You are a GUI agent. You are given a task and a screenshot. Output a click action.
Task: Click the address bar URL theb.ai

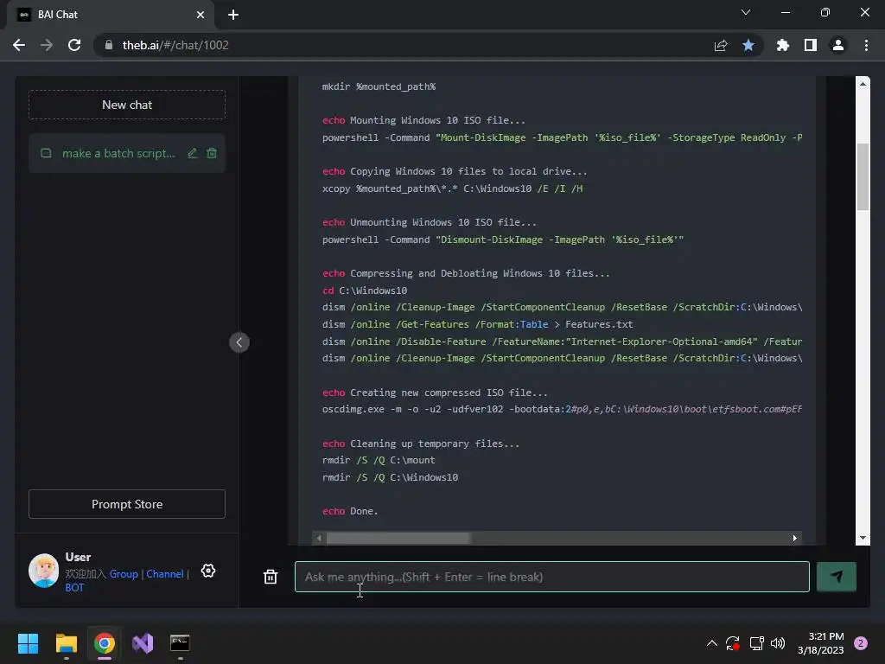click(x=175, y=45)
